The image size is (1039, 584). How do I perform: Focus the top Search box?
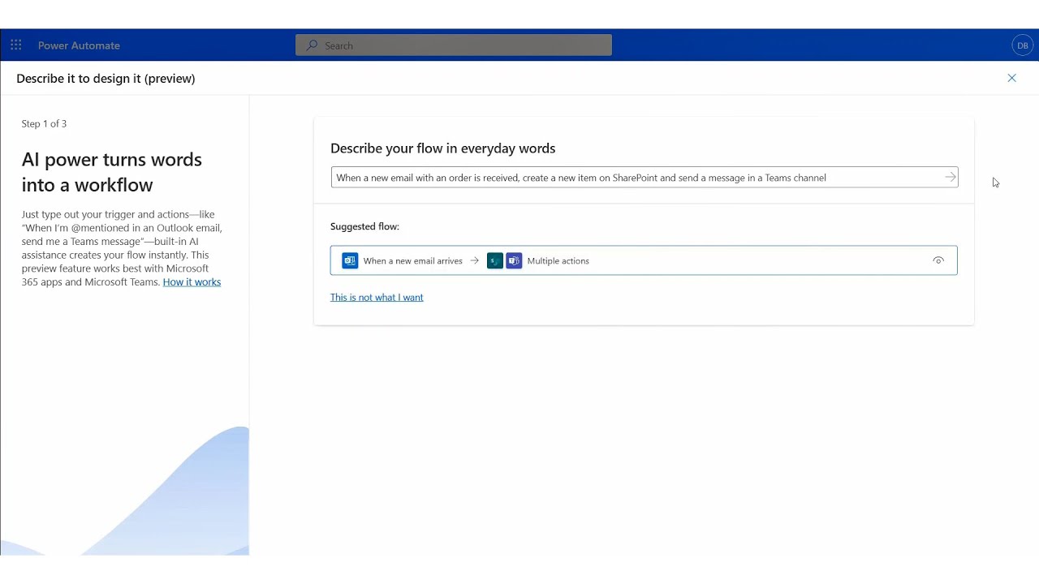pos(454,45)
